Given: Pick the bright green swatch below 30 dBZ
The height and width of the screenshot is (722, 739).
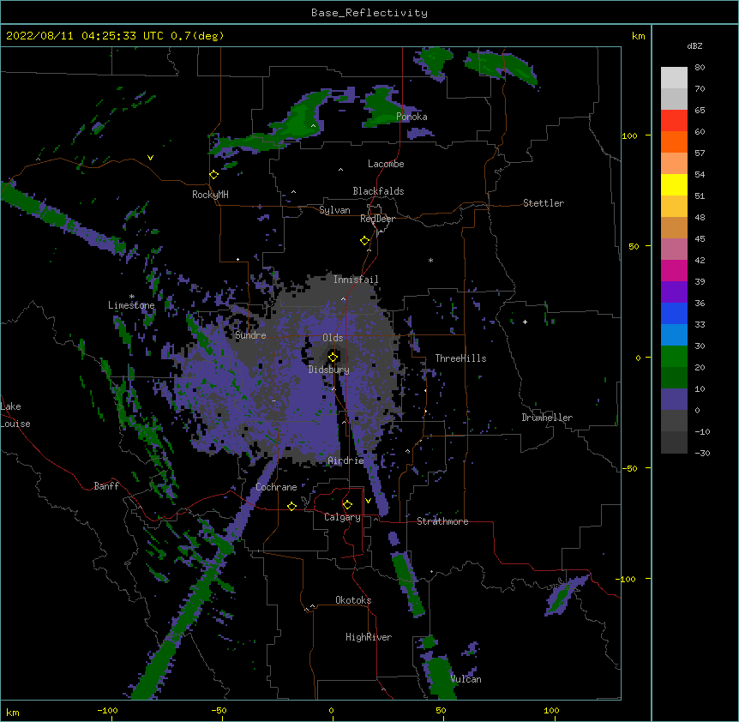Looking at the screenshot, I should pos(674,357).
